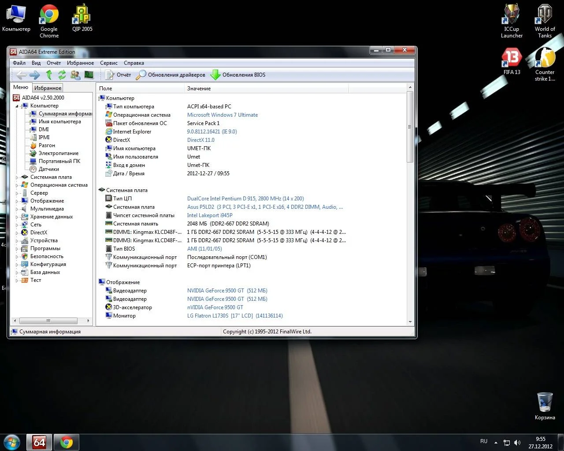Image resolution: width=564 pixels, height=451 pixels.
Task: Open the Отчёт report toolbar button
Action: (x=118, y=75)
